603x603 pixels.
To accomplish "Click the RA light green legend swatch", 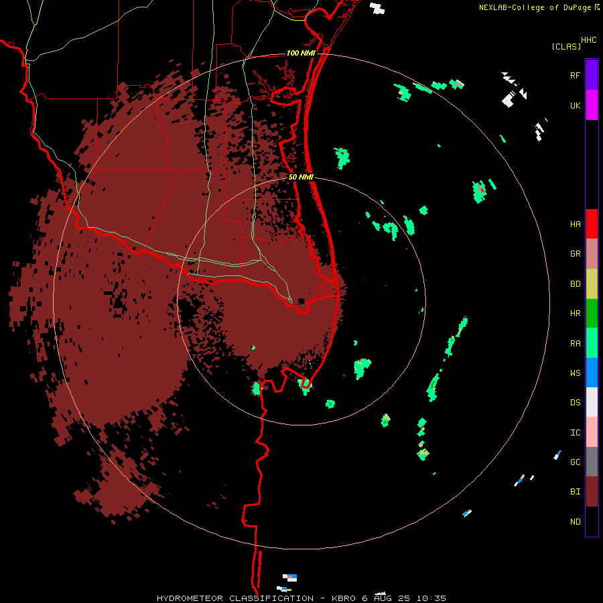I will click(592, 343).
